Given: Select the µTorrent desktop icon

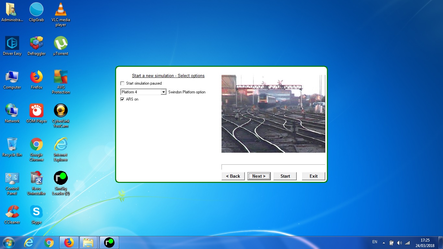Looking at the screenshot, I should (x=61, y=46).
